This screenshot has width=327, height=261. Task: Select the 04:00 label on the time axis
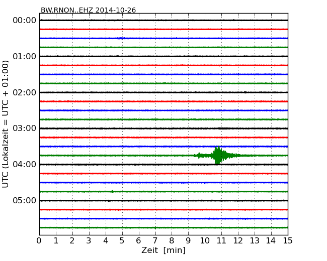point(25,165)
